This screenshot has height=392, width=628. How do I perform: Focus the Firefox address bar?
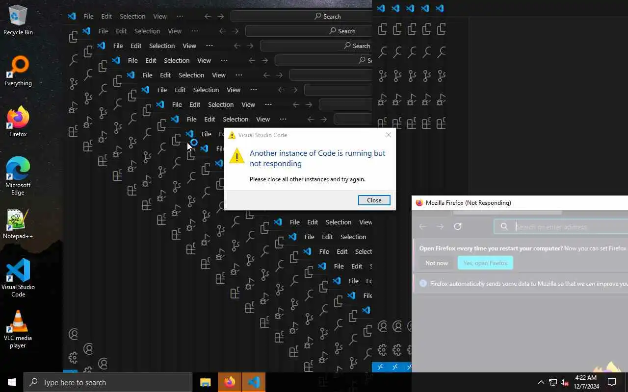561,226
